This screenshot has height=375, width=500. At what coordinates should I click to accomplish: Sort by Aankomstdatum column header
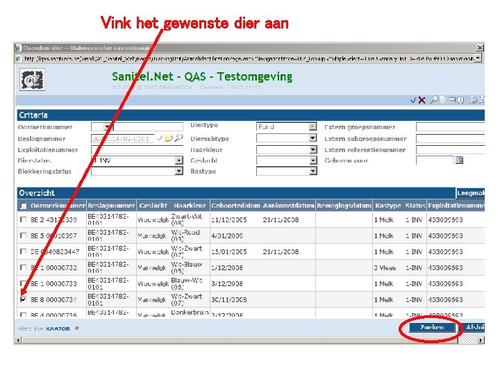click(x=289, y=206)
